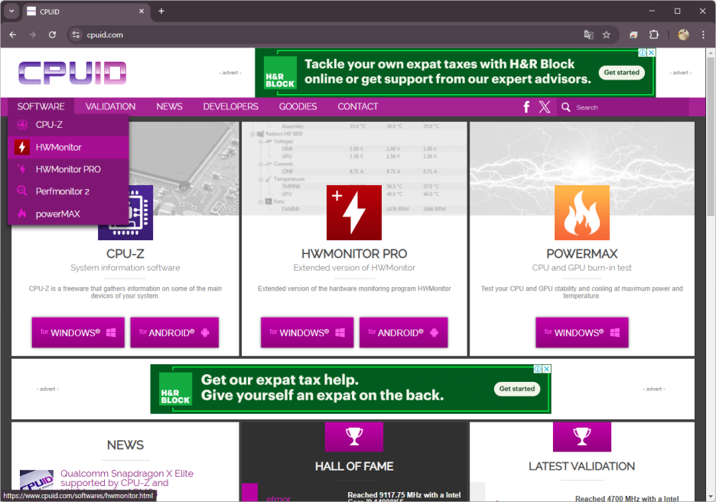Click the powerMAX orange flame icon
This screenshot has width=716, height=502.
[x=581, y=213]
